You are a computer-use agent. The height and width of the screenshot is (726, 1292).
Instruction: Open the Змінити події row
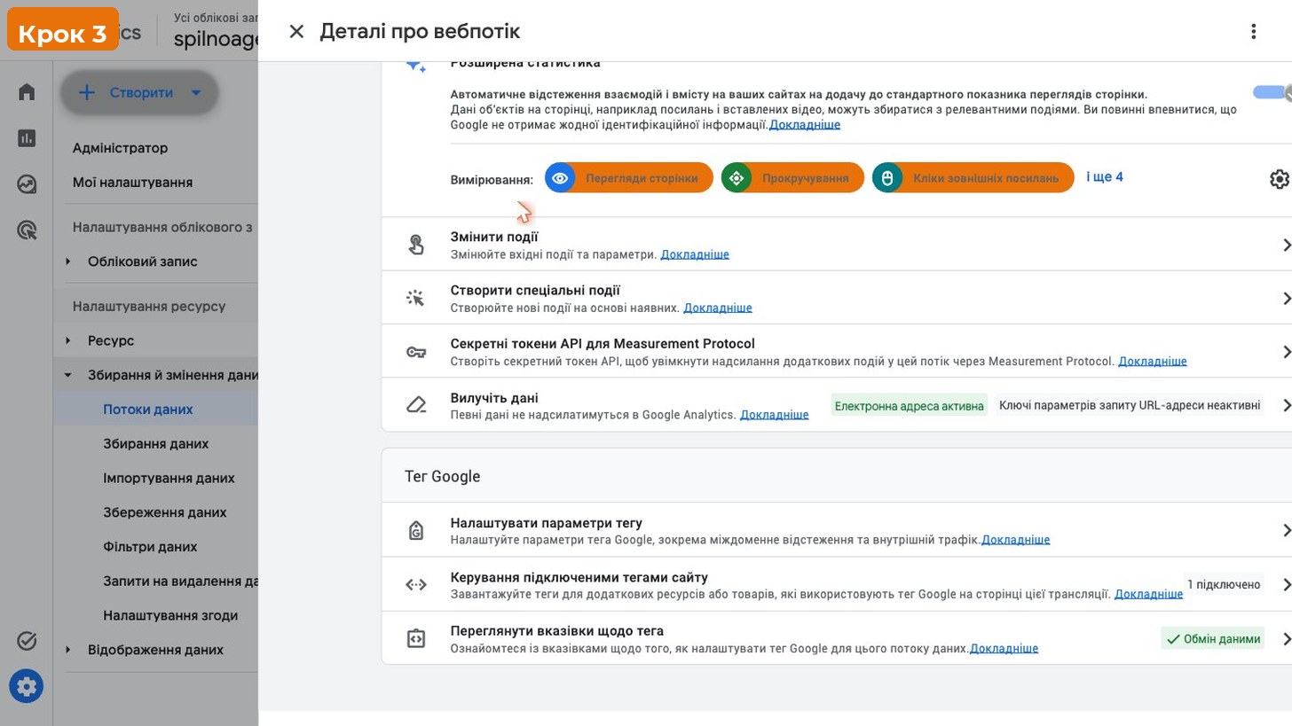click(837, 245)
